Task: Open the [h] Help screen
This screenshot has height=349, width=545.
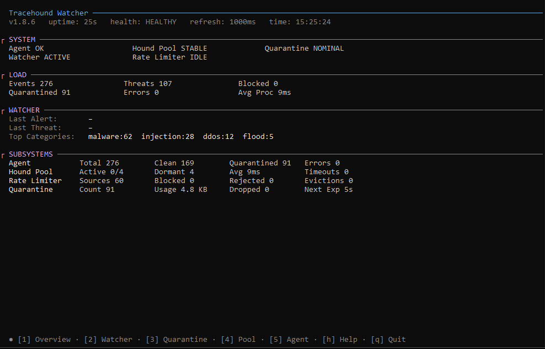Action: click(x=340, y=339)
